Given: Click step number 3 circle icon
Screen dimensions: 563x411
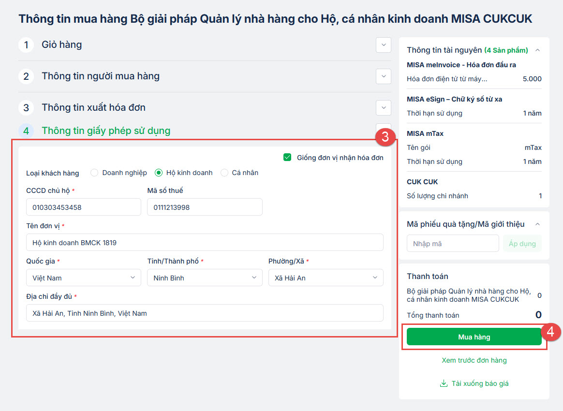Looking at the screenshot, I should [26, 108].
